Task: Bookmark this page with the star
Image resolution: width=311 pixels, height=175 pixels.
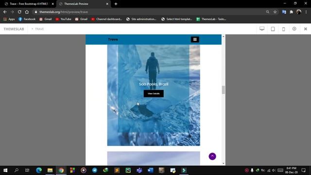Action: pos(275,12)
